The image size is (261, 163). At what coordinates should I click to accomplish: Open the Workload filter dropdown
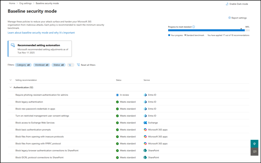click(42, 65)
